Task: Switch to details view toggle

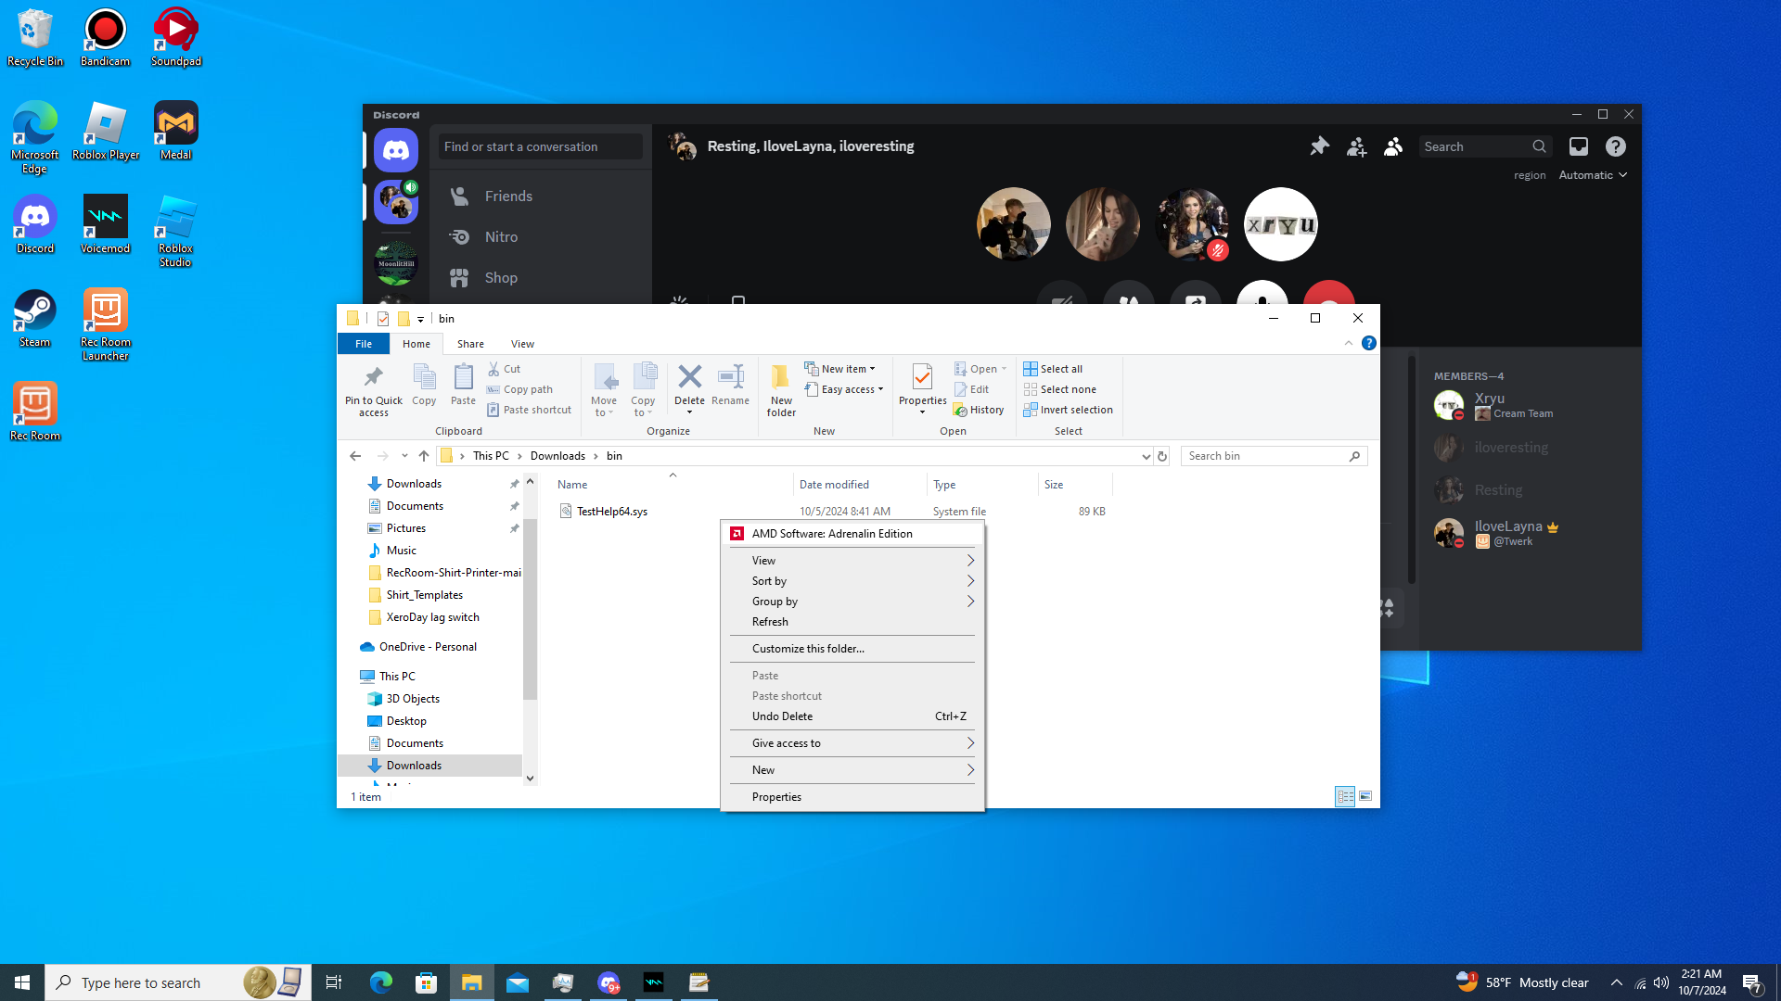Action: click(1344, 796)
